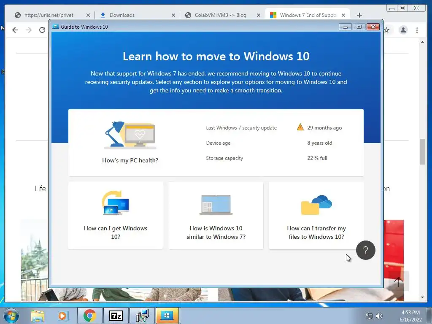Image resolution: width=432 pixels, height=324 pixels.
Task: Open the computer and disc installer taskbar icon
Action: pos(142,316)
